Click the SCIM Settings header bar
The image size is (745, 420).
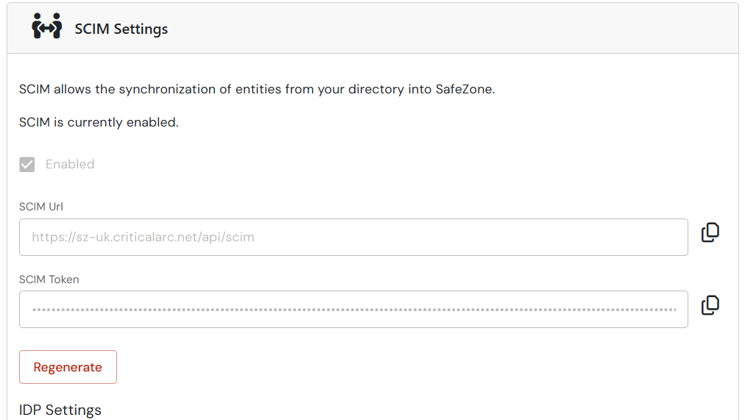click(373, 29)
